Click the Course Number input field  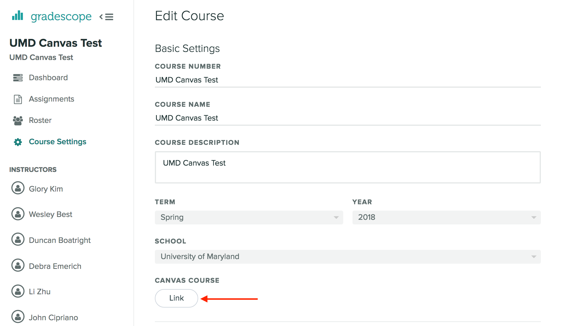tap(348, 80)
